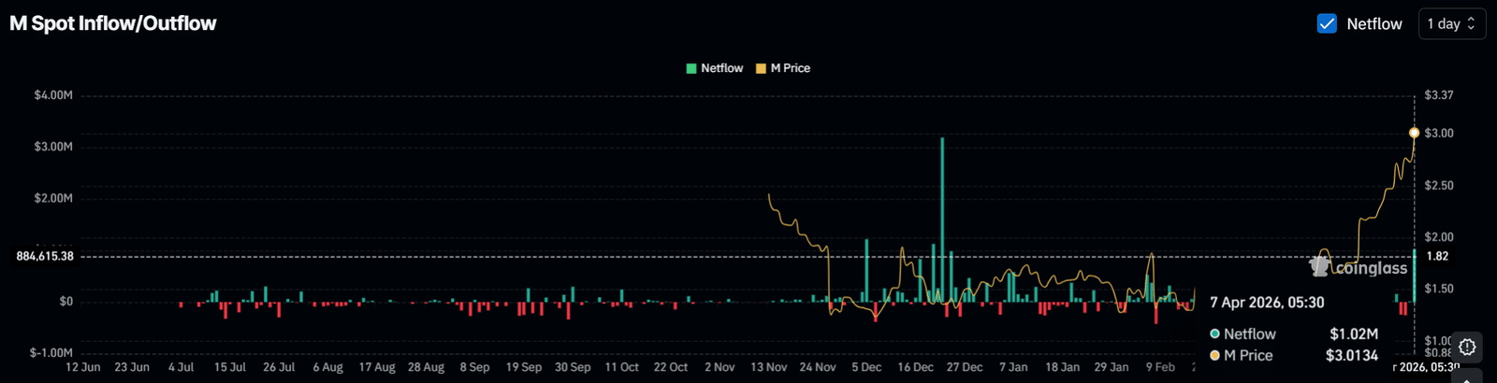The width and height of the screenshot is (1497, 383).
Task: Click the $4.00M y-axis label
Action: coord(53,95)
